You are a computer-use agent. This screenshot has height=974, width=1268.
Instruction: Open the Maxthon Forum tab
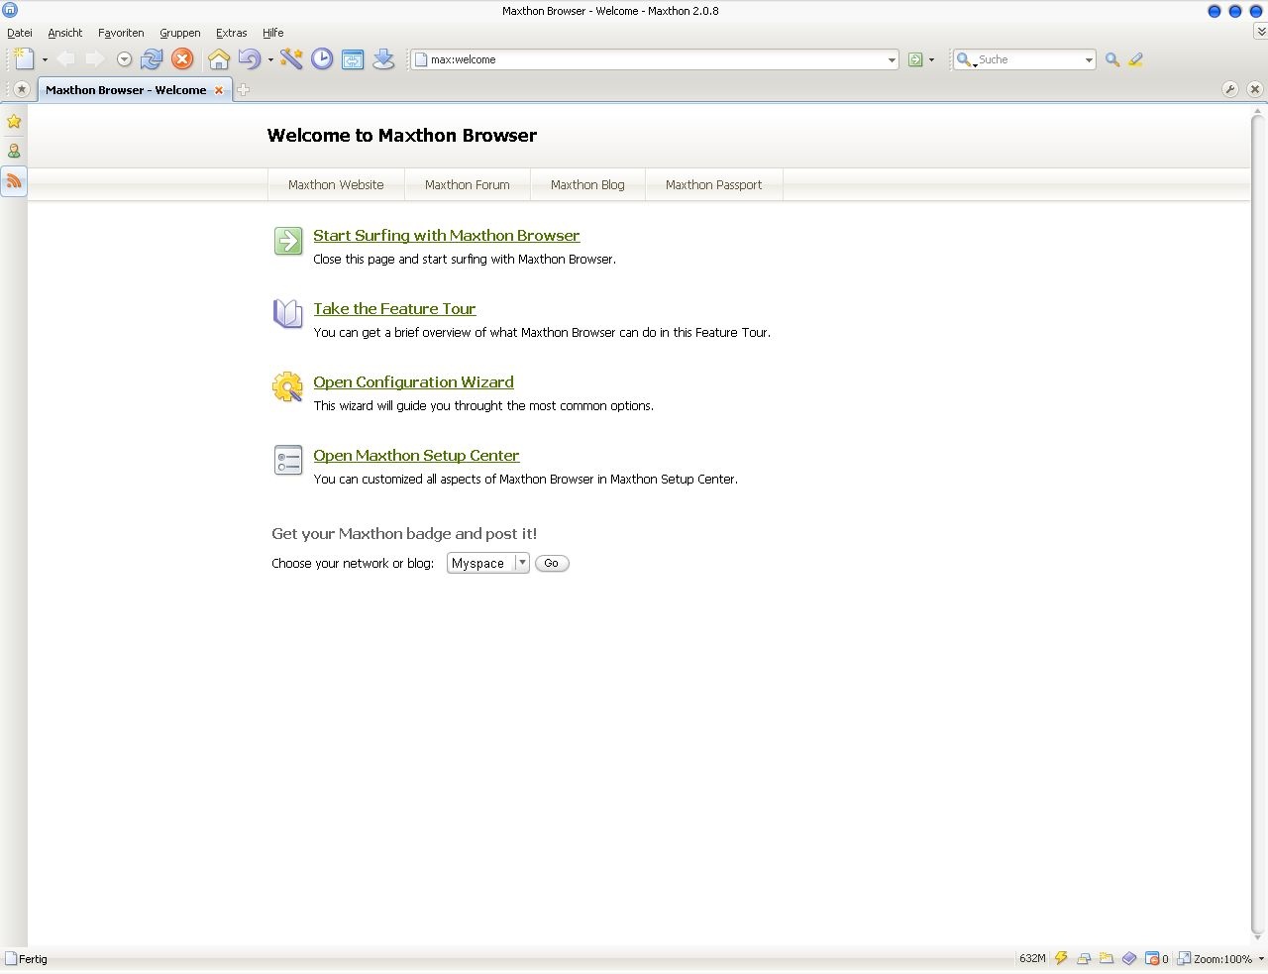(468, 185)
